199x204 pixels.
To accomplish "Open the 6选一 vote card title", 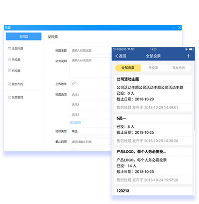I will click(121, 118).
